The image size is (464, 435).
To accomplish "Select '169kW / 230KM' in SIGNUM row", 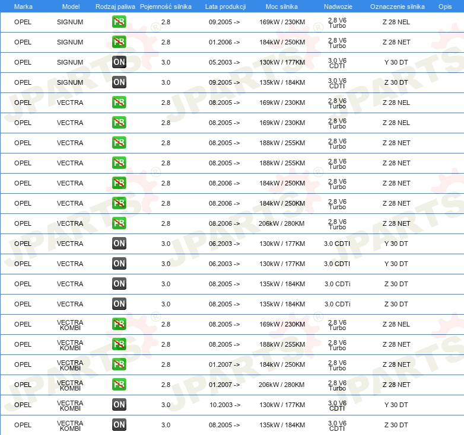I will click(282, 22).
